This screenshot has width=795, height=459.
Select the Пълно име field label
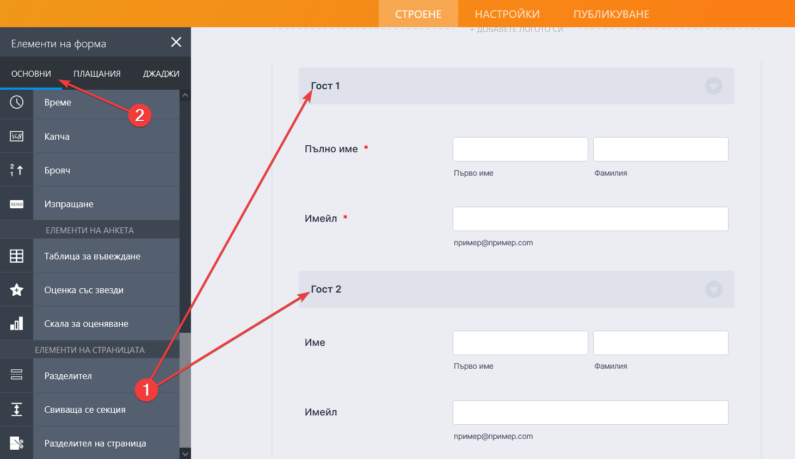(x=331, y=149)
